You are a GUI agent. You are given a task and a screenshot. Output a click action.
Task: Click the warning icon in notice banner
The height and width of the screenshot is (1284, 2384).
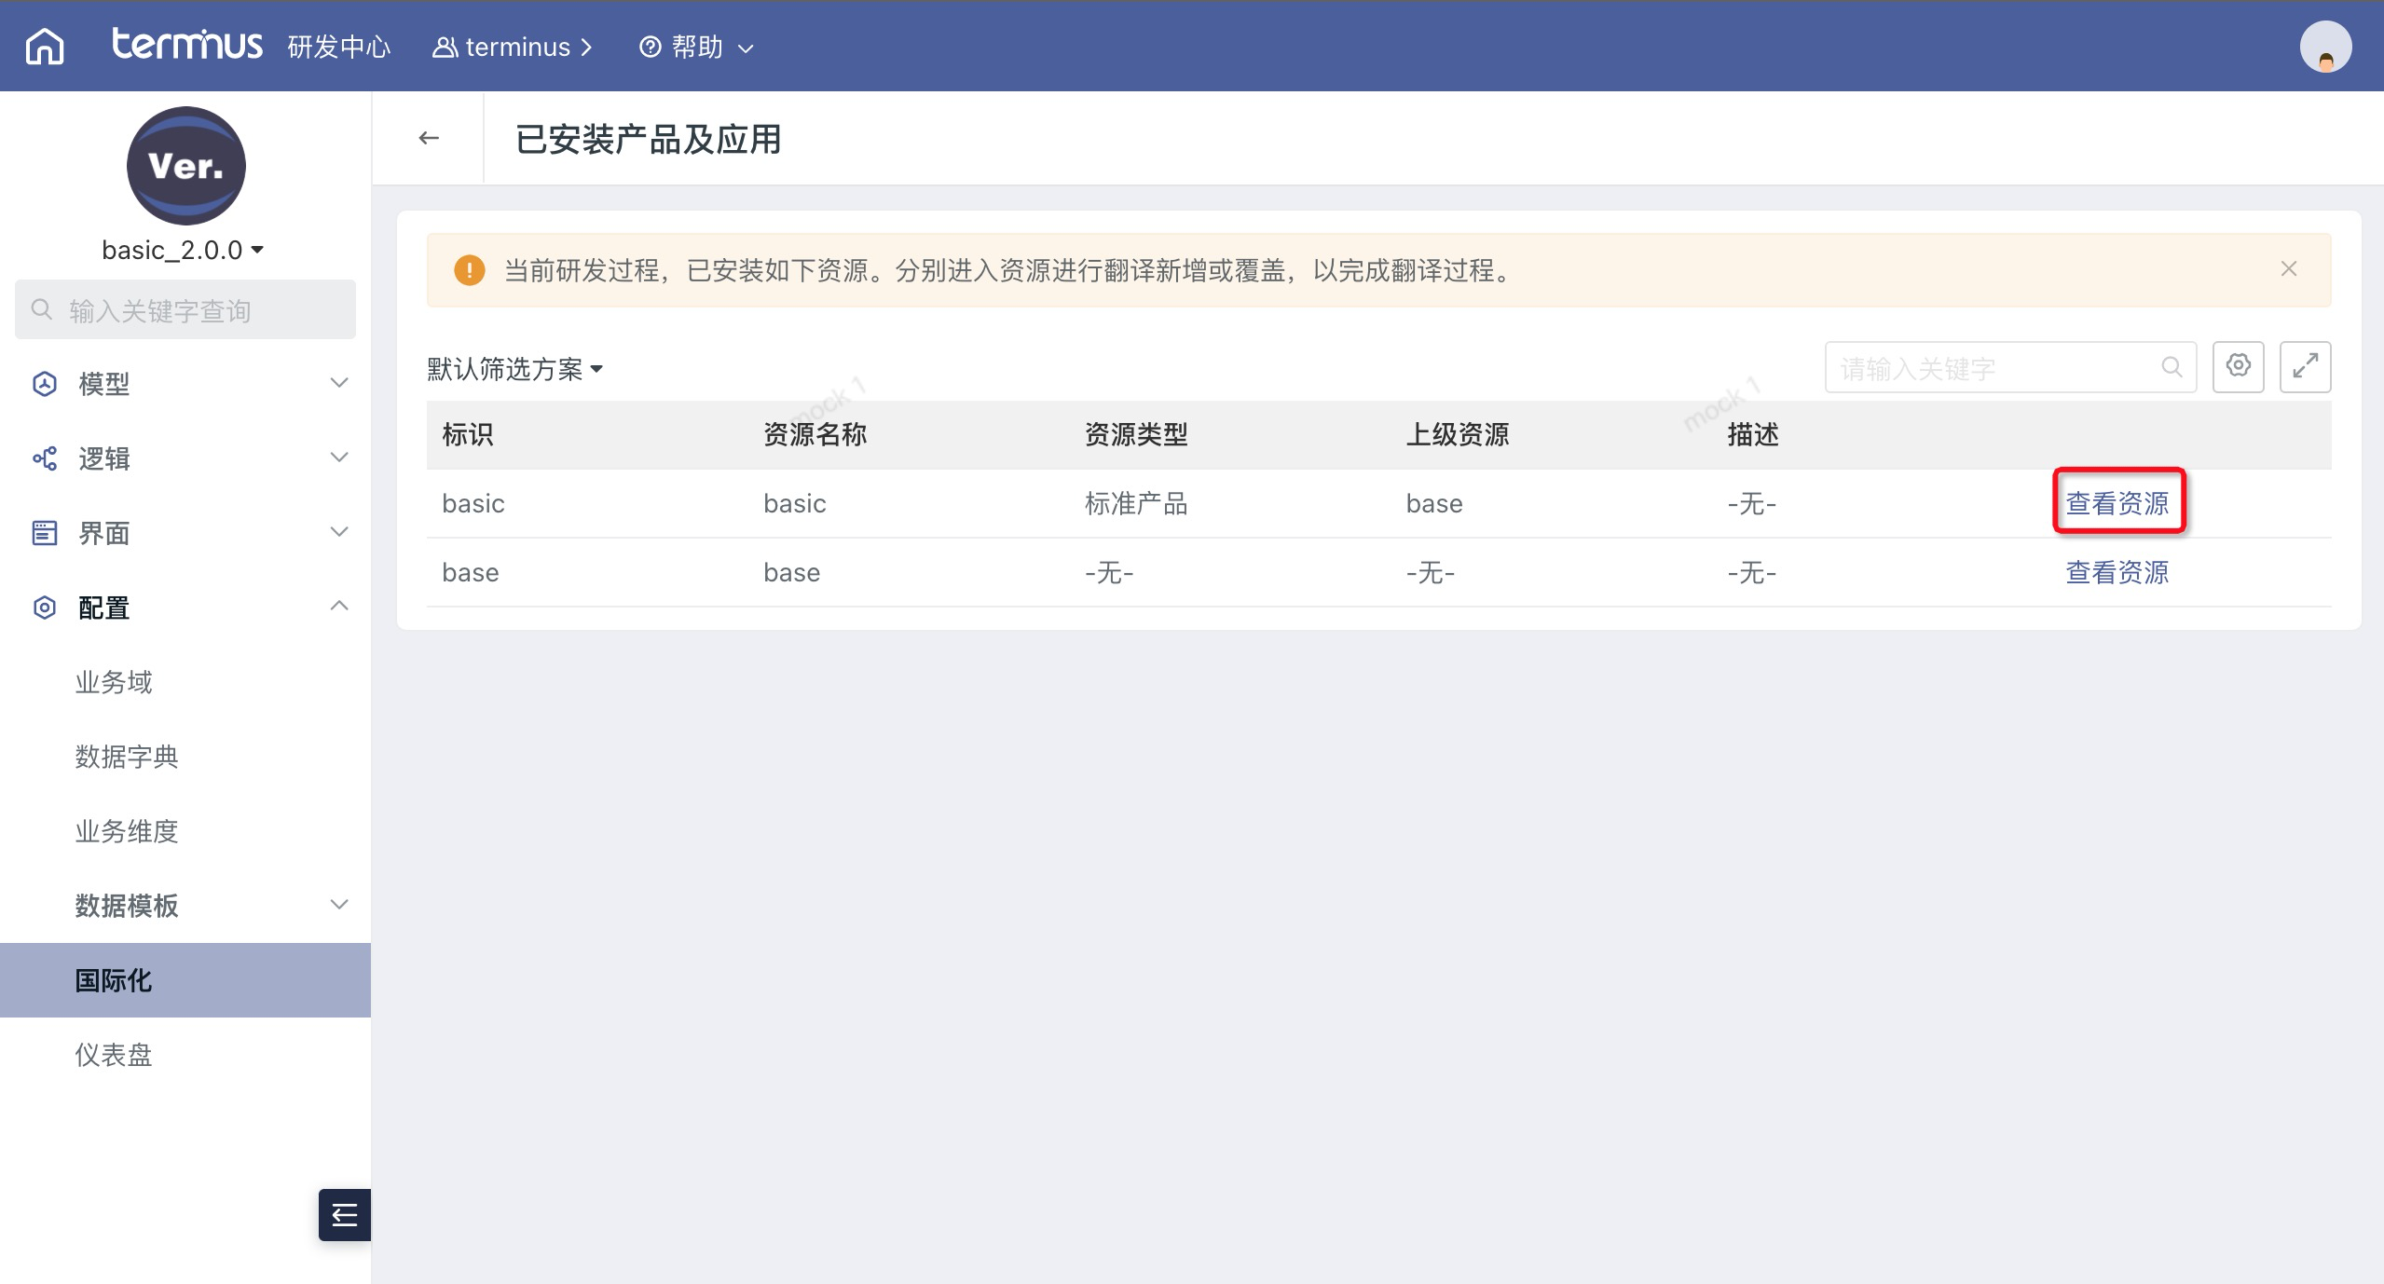(x=469, y=270)
